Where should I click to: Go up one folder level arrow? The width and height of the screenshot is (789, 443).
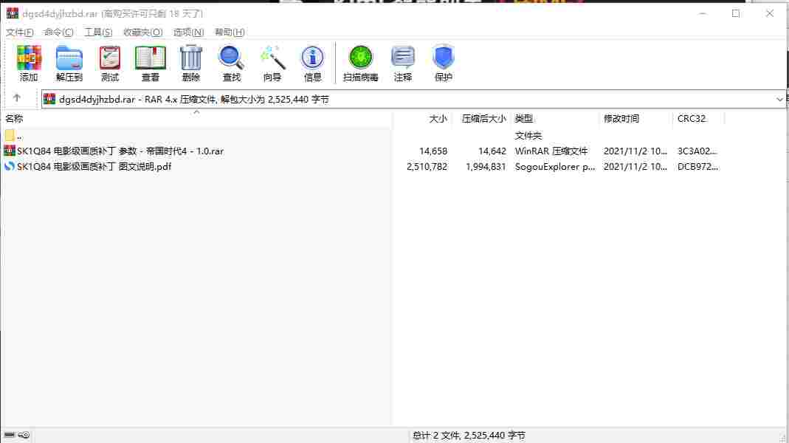16,98
